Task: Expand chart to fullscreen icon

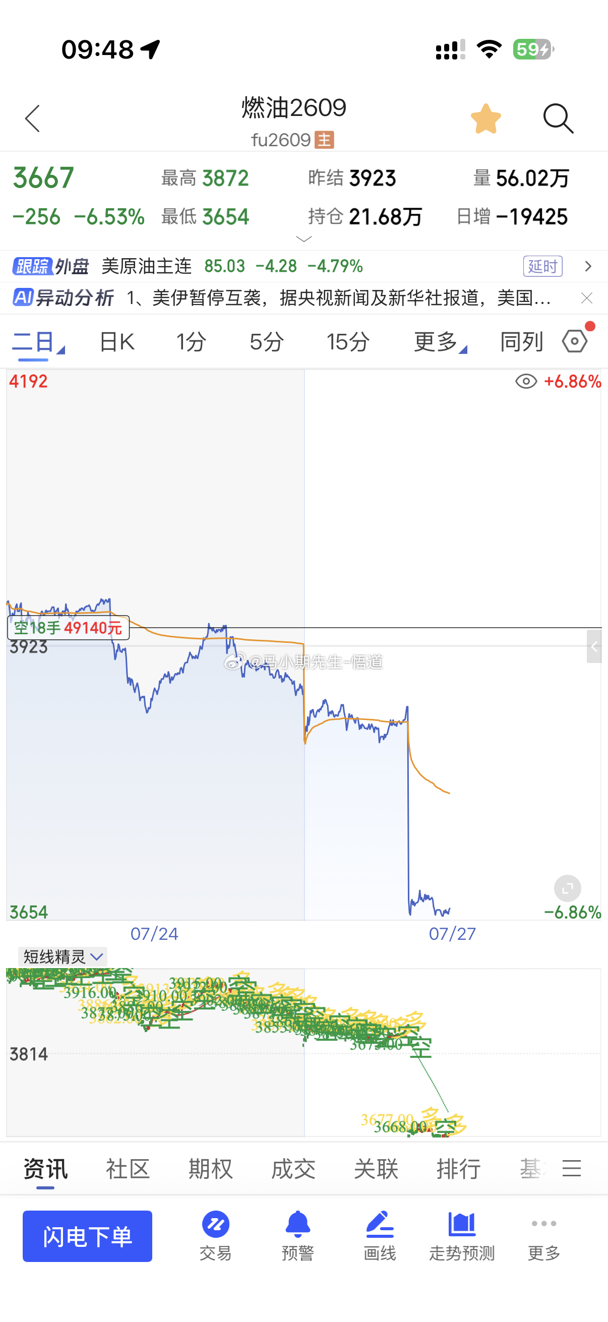Action: [x=568, y=888]
